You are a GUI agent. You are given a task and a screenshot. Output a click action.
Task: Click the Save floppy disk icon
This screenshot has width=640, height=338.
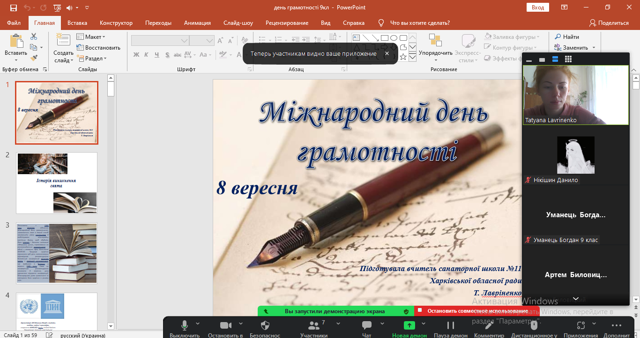point(14,7)
